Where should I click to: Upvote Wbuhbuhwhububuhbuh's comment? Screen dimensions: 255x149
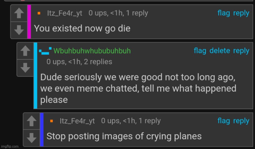pos(25,51)
